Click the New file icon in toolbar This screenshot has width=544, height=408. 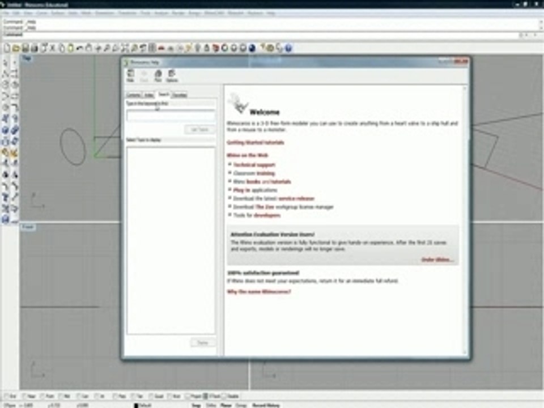click(x=7, y=48)
